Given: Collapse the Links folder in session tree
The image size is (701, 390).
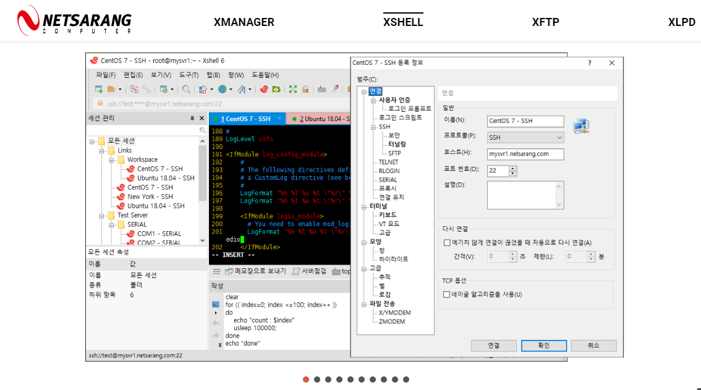Looking at the screenshot, I should [101, 151].
